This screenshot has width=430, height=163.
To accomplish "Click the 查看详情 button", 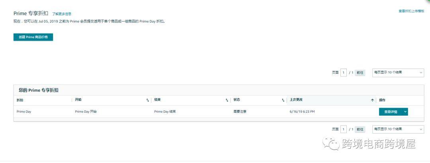I will (391, 112).
